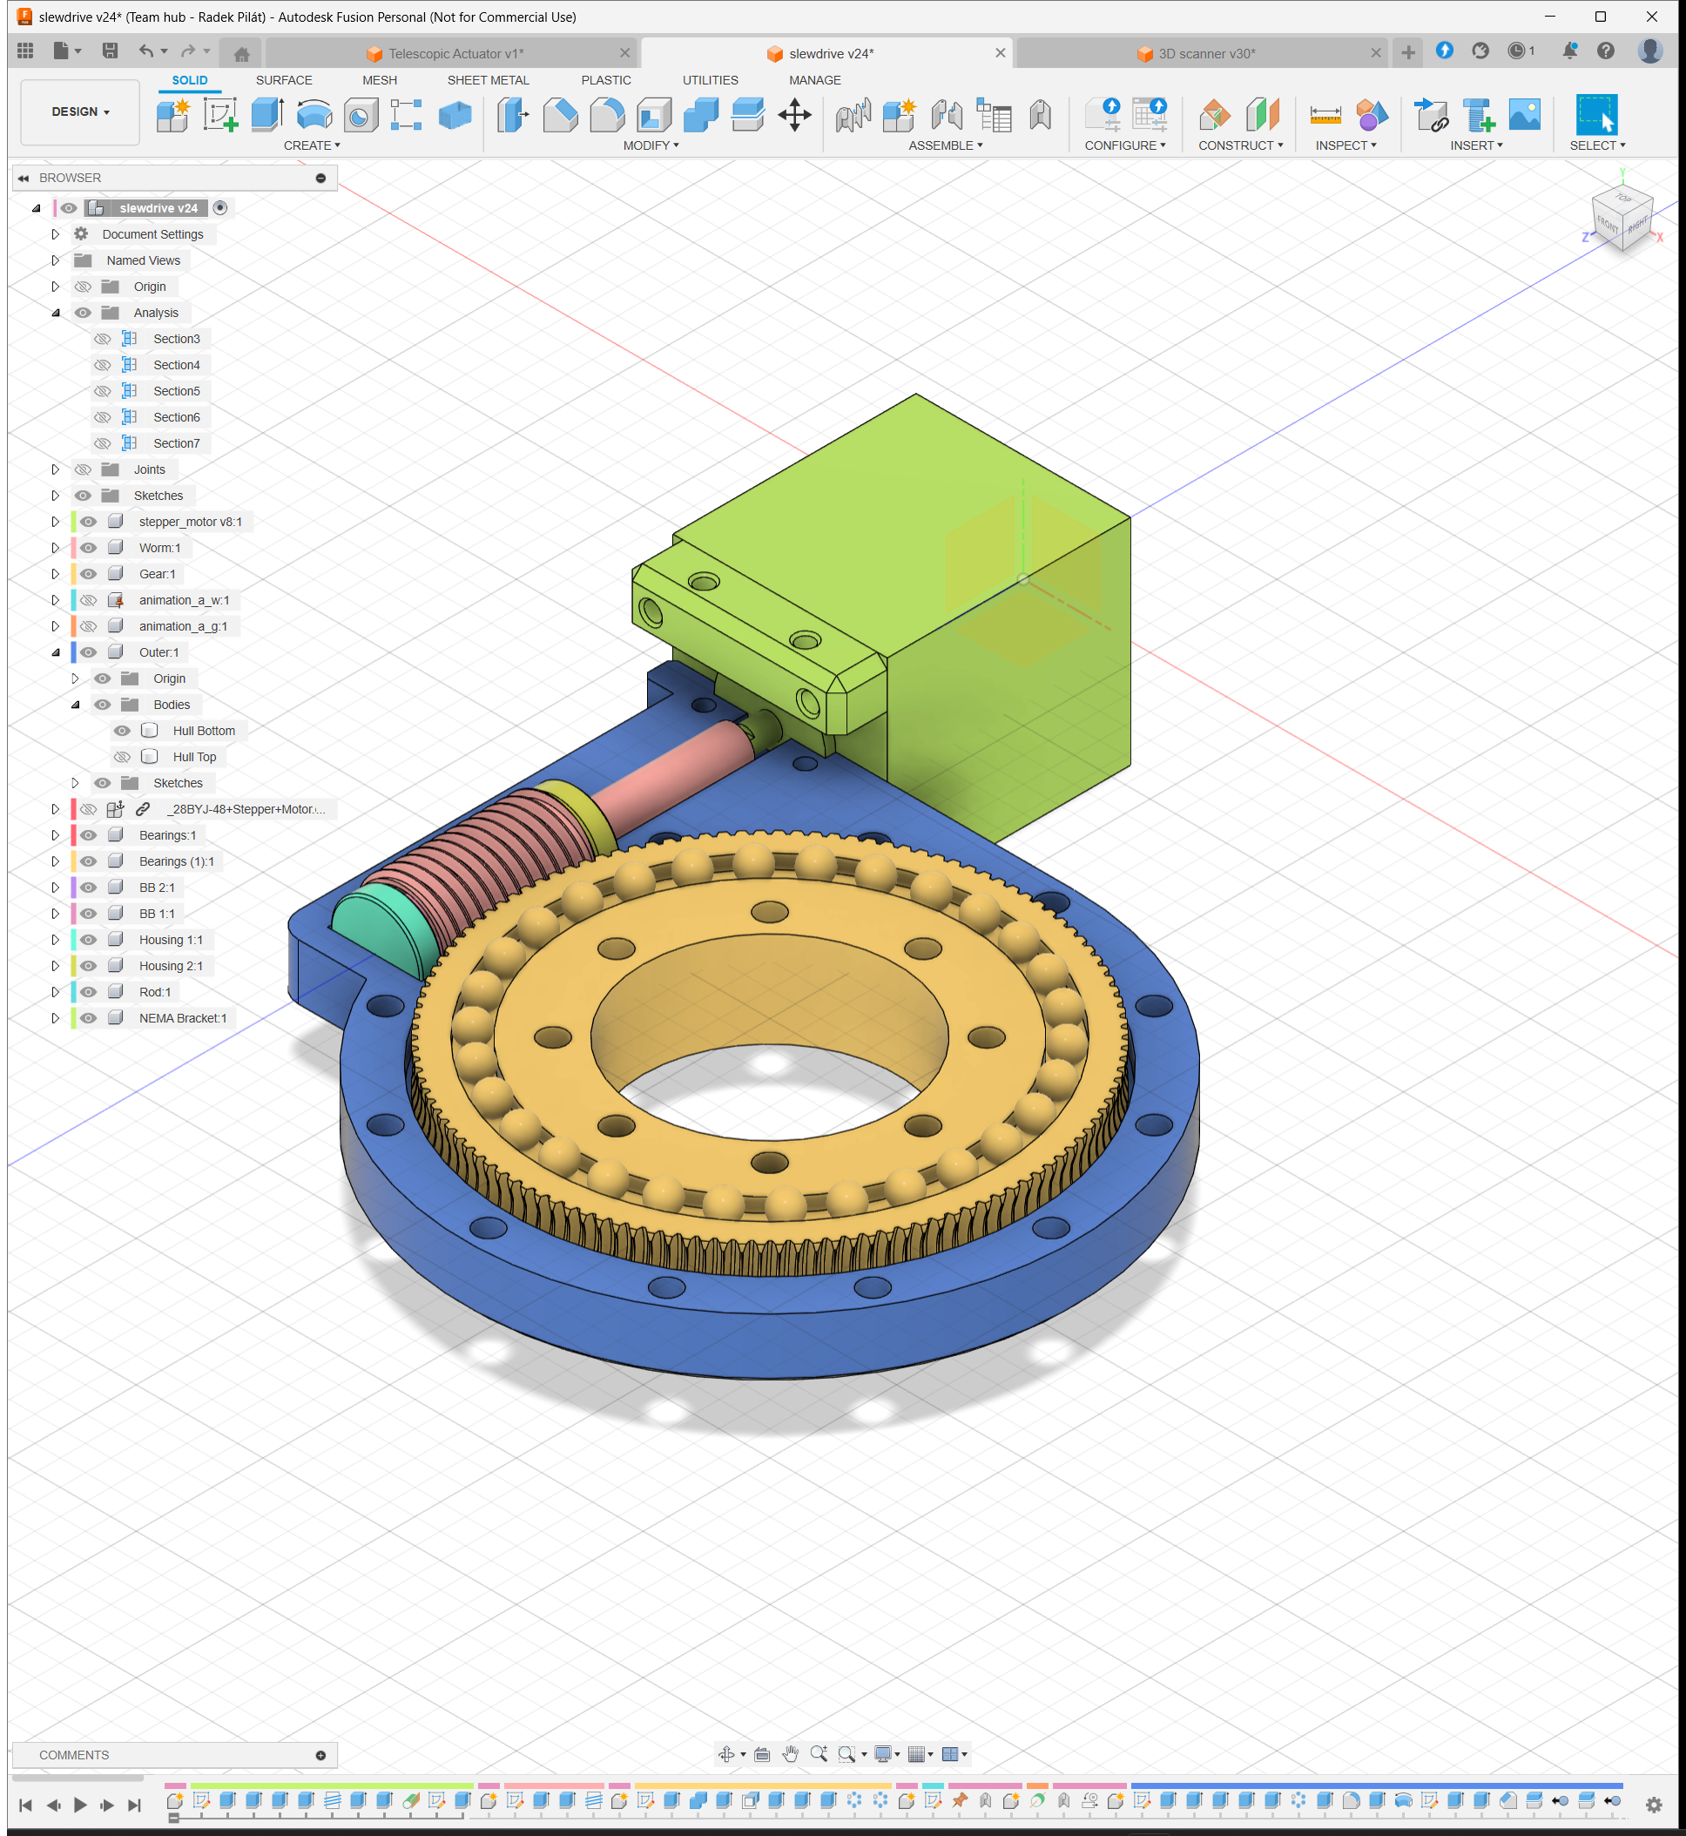The height and width of the screenshot is (1836, 1686).
Task: Jump to timeline beginning
Action: tap(25, 1804)
